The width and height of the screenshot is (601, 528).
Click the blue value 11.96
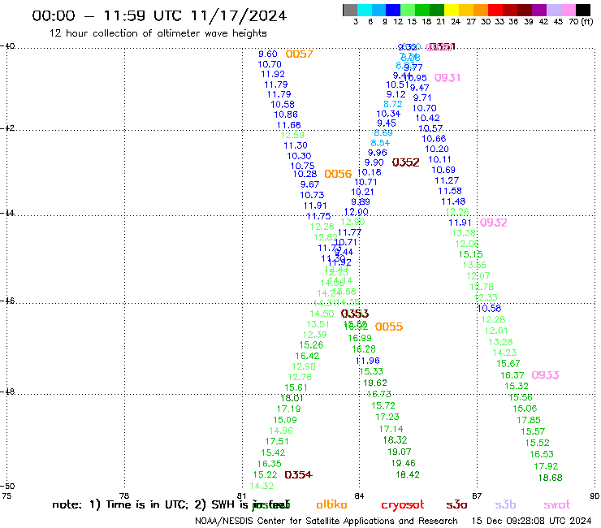pyautogui.click(x=368, y=361)
